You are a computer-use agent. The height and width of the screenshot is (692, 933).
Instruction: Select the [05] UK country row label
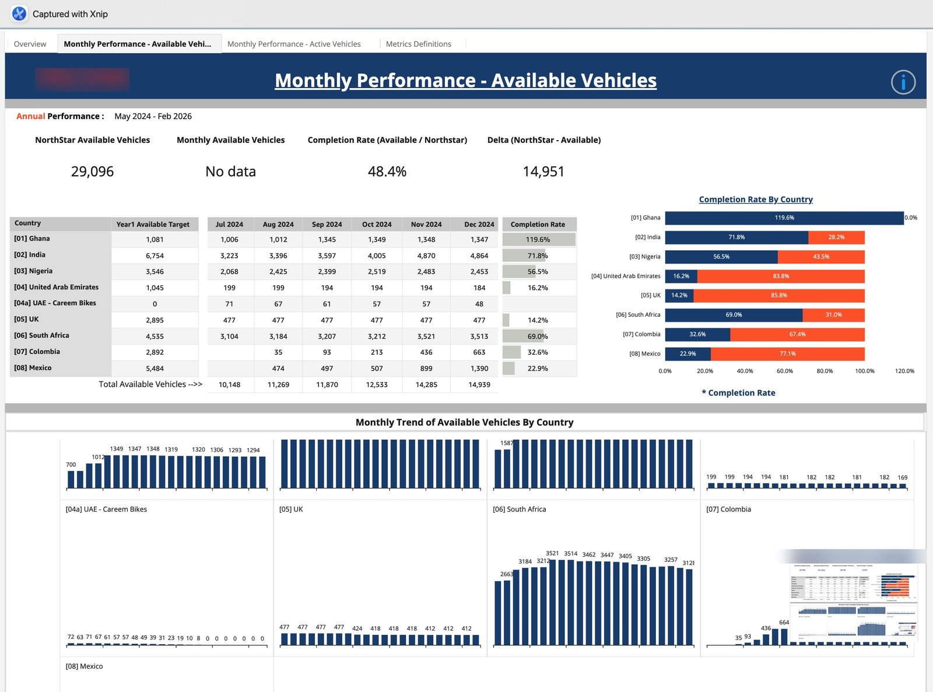point(26,320)
